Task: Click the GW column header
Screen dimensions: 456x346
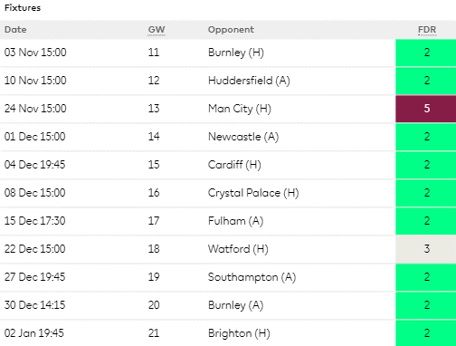Action: [x=157, y=30]
